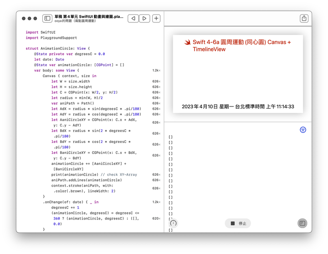Go to previous page arrow
Image resolution: width=328 pixels, height=254 pixels.
tap(133, 18)
